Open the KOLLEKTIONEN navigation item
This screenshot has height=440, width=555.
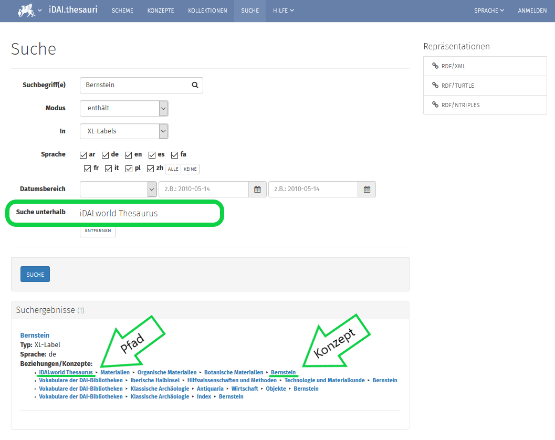[207, 11]
